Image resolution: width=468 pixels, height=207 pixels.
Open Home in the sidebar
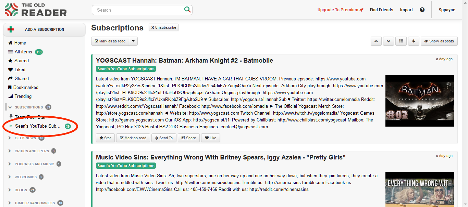17,43
